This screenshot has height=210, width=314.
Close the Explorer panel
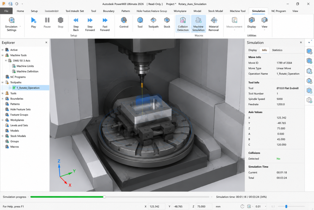point(46,42)
